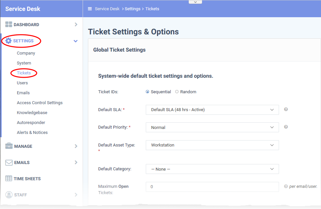
Task: Click the Staff person icon
Action: [9, 195]
